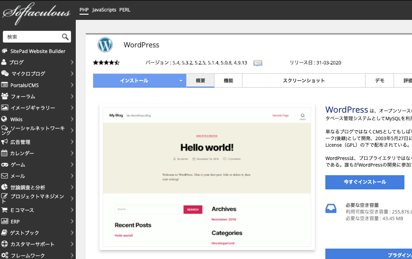Expand the ブログ category chevron

click(x=72, y=62)
